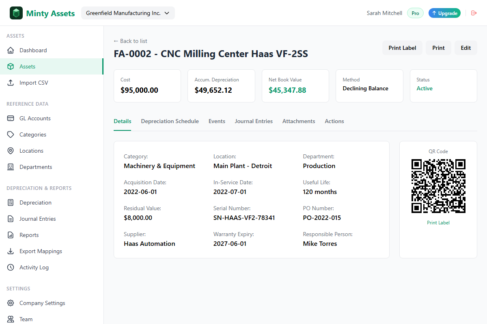This screenshot has height=324, width=487.
Task: Click the Departments building icon
Action: pos(11,167)
